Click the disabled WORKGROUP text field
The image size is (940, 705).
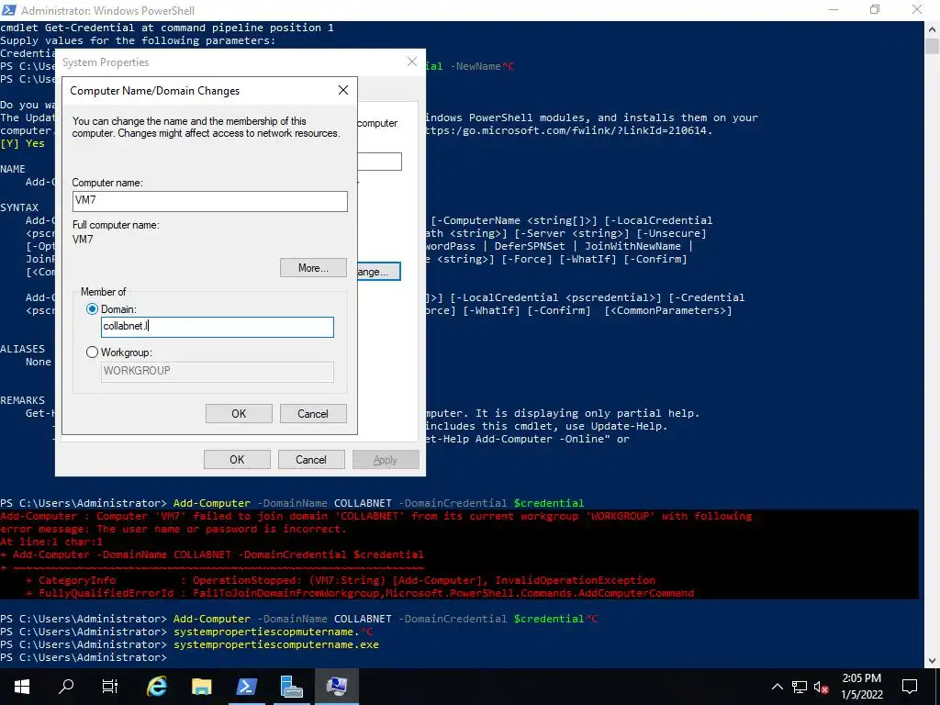(x=217, y=371)
